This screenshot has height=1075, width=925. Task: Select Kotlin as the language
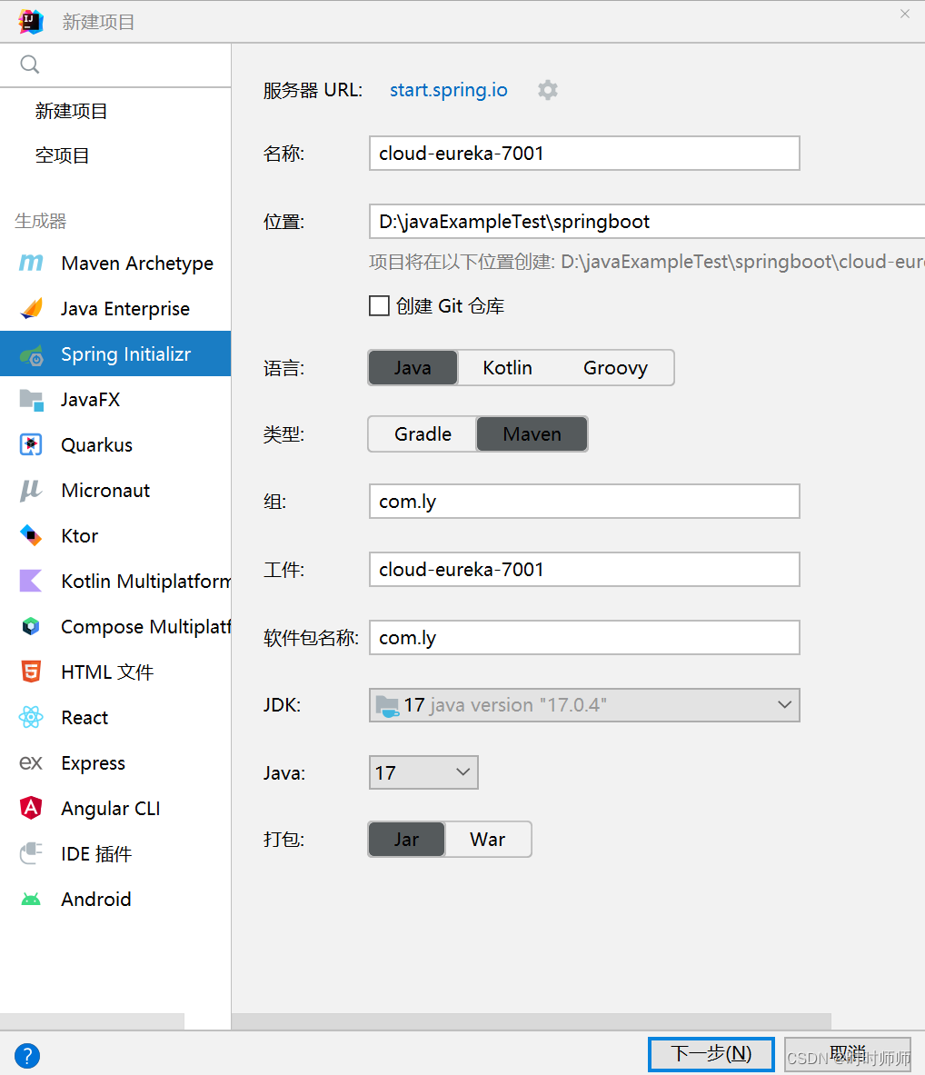(x=507, y=367)
